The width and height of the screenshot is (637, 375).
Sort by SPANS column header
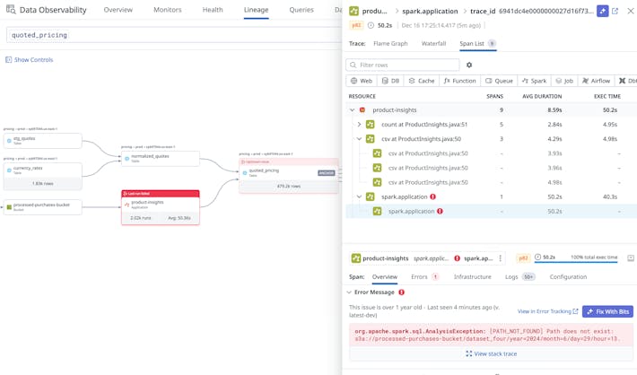(495, 96)
